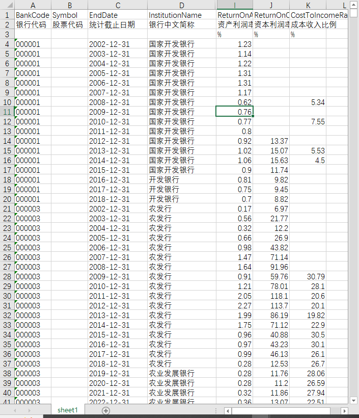
Task: Select cell 银行中文简称
Action: [182, 24]
